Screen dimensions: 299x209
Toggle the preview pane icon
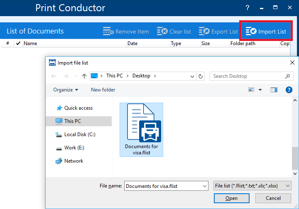pyautogui.click(x=274, y=90)
